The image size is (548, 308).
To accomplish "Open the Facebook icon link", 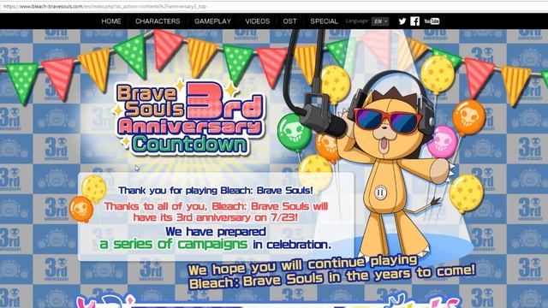I will [x=414, y=21].
